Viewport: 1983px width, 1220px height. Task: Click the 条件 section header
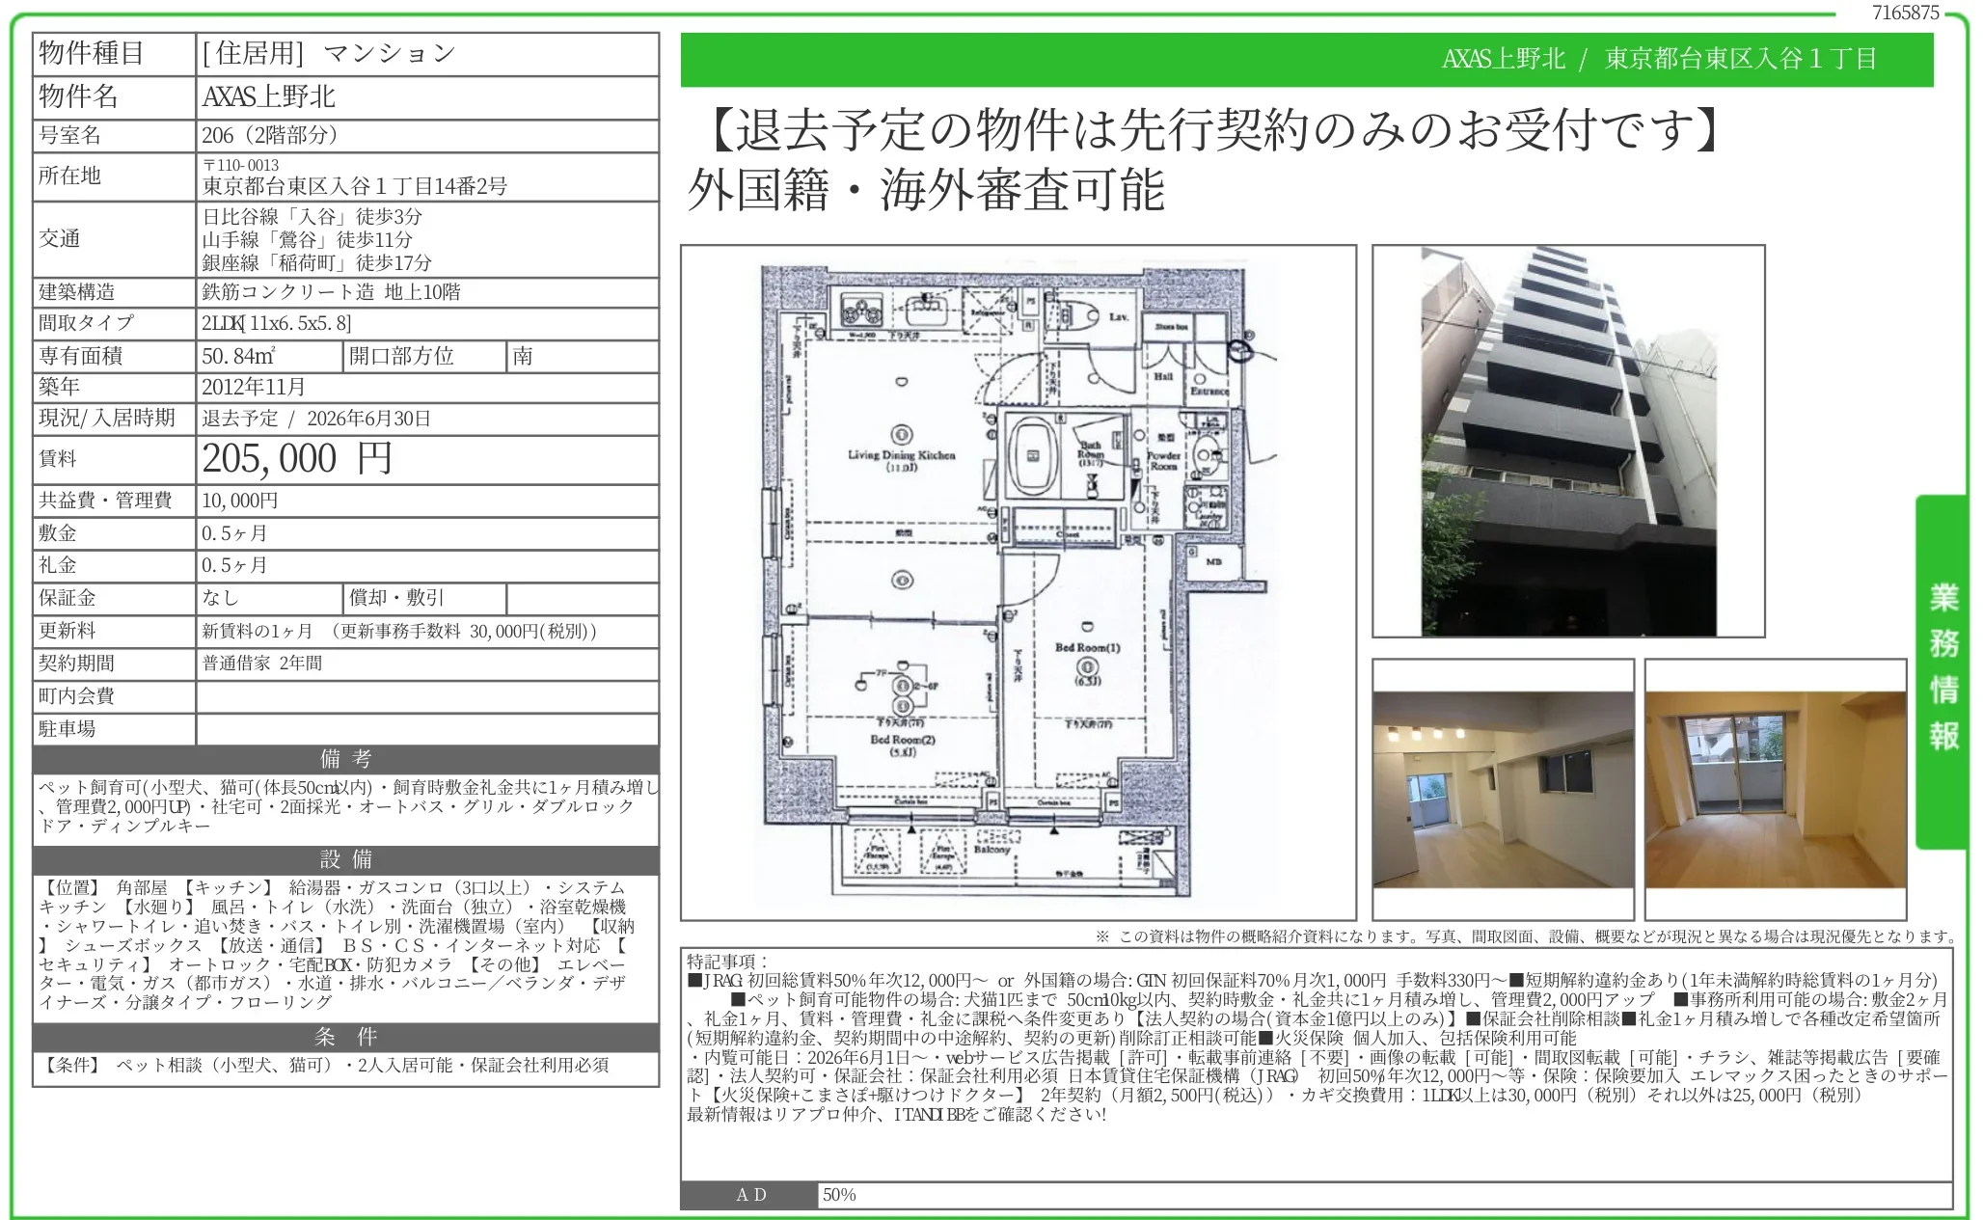(346, 1037)
